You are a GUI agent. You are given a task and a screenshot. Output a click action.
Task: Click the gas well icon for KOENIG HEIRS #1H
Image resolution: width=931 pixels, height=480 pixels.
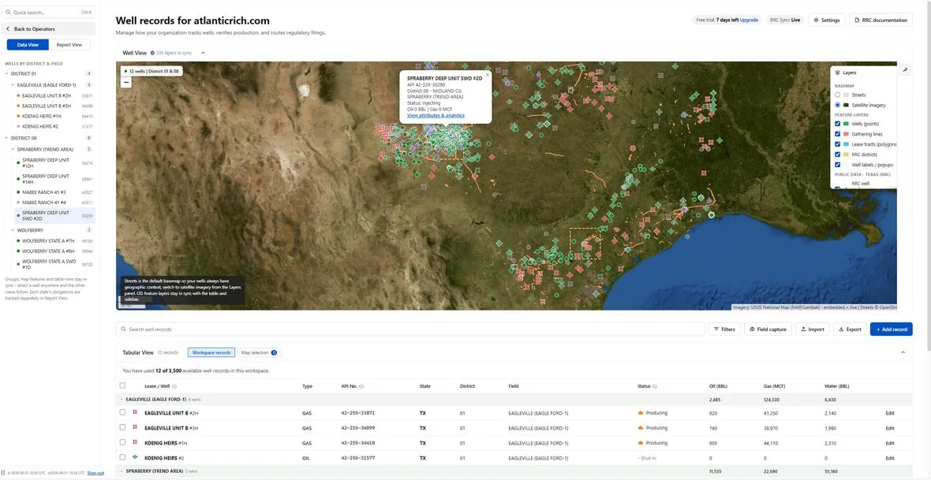pos(136,443)
